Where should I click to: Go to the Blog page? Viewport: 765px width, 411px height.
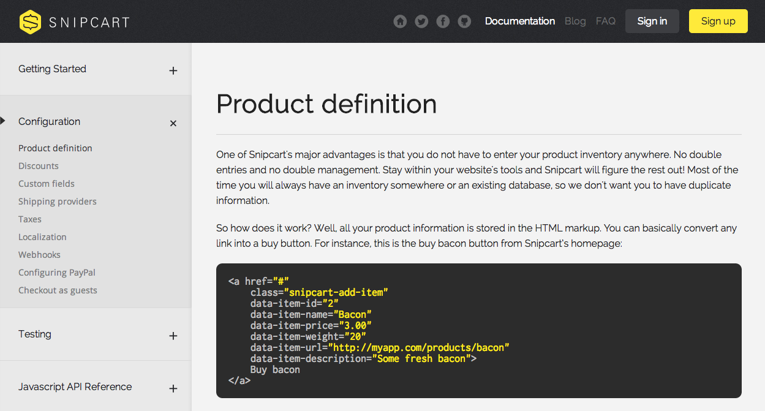[575, 21]
